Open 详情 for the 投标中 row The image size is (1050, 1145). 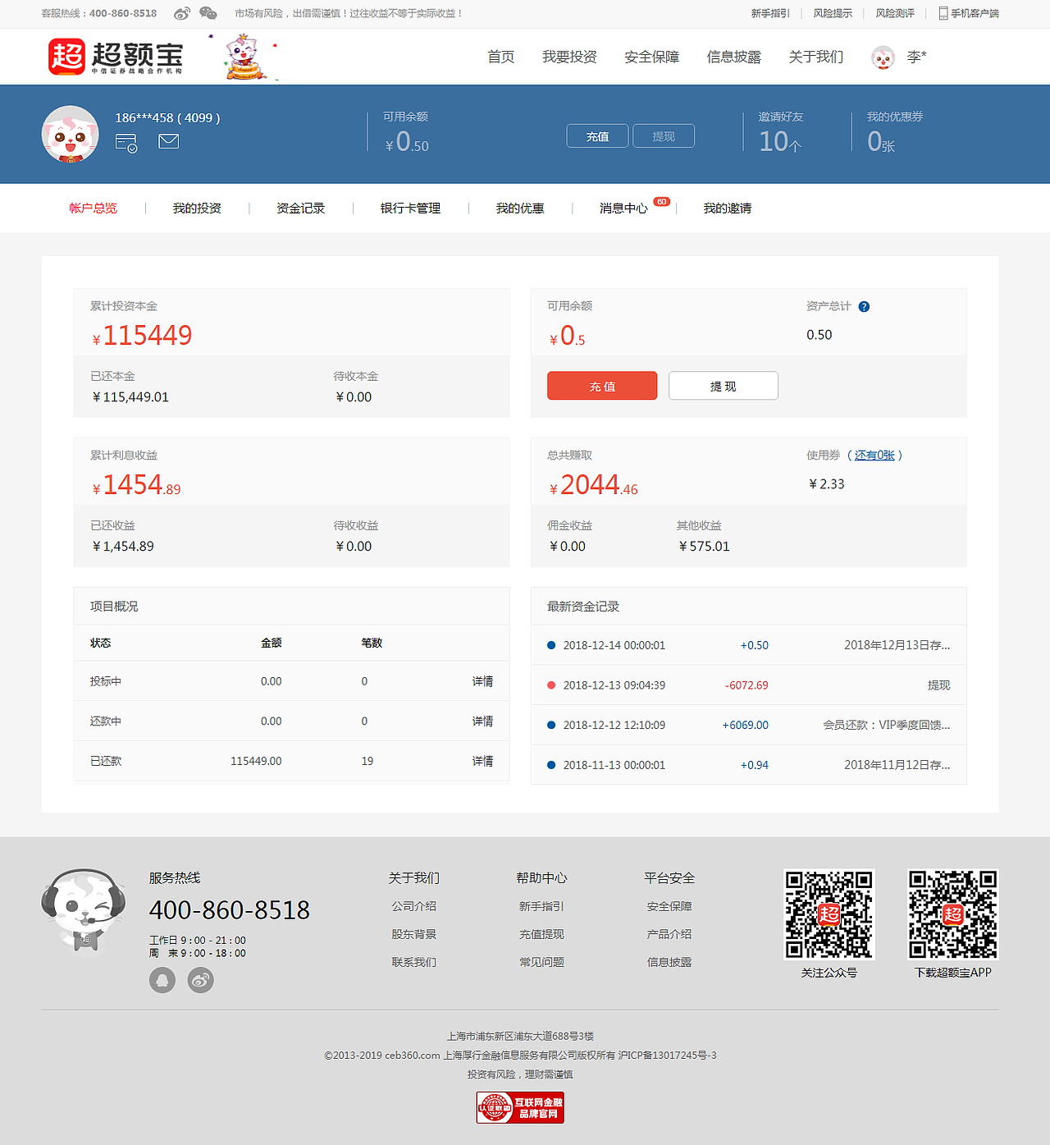point(482,681)
